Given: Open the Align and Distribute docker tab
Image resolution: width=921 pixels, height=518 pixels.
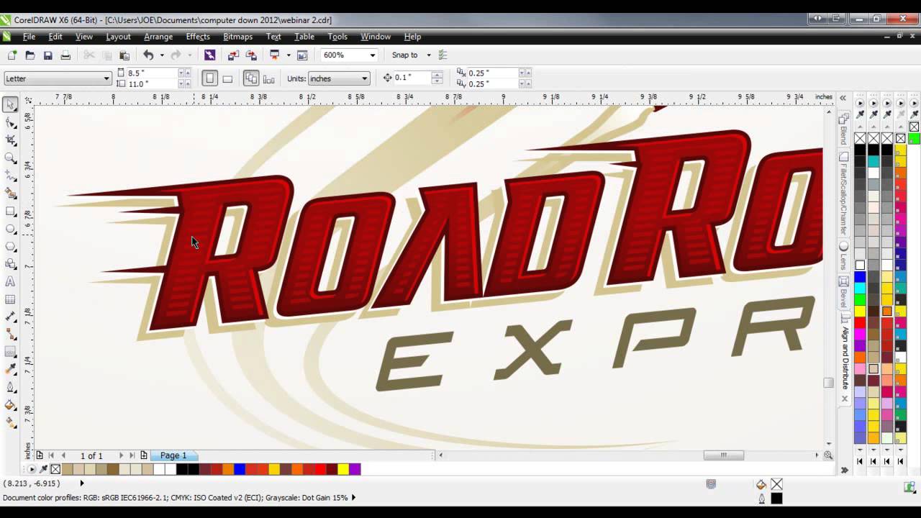Looking at the screenshot, I should pos(845,358).
